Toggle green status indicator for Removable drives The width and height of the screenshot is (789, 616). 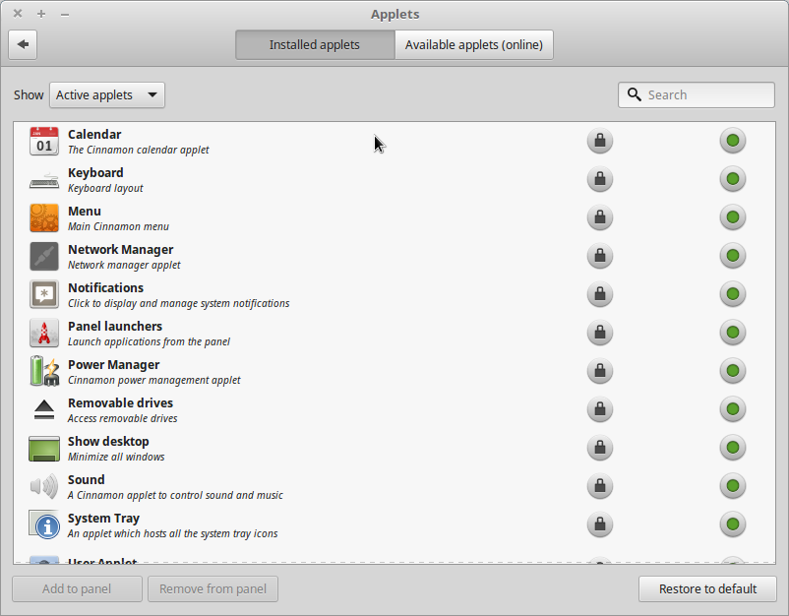click(733, 409)
